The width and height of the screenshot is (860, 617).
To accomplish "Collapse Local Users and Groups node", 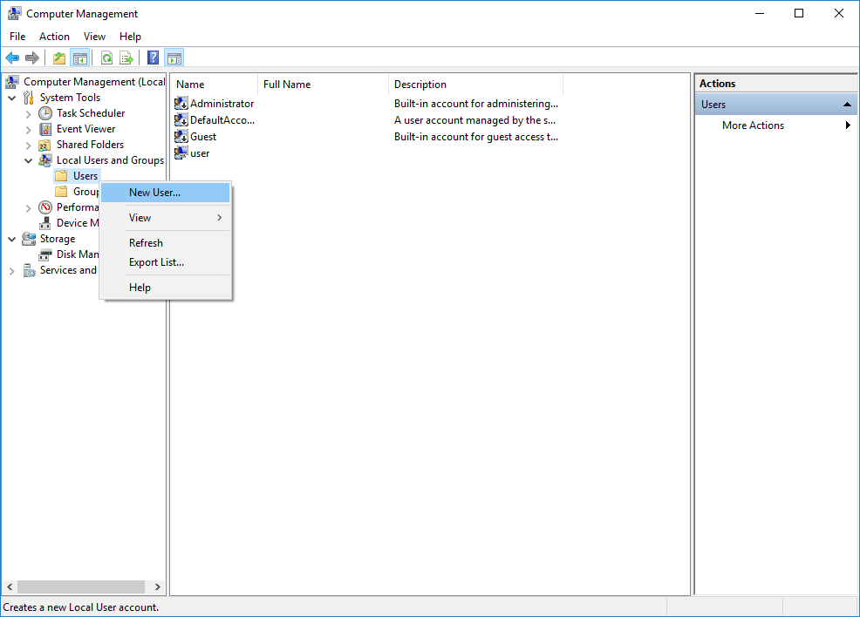I will pyautogui.click(x=29, y=161).
